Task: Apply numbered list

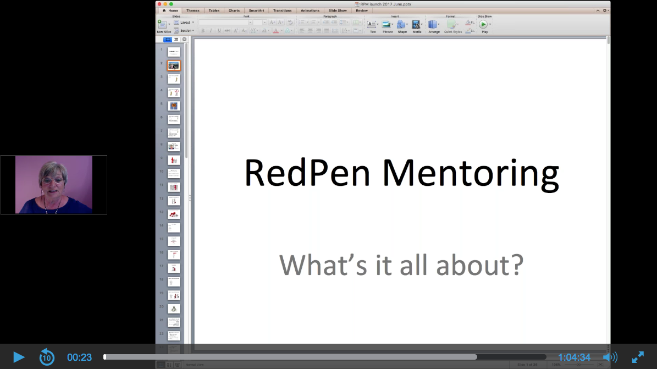Action: (313, 22)
